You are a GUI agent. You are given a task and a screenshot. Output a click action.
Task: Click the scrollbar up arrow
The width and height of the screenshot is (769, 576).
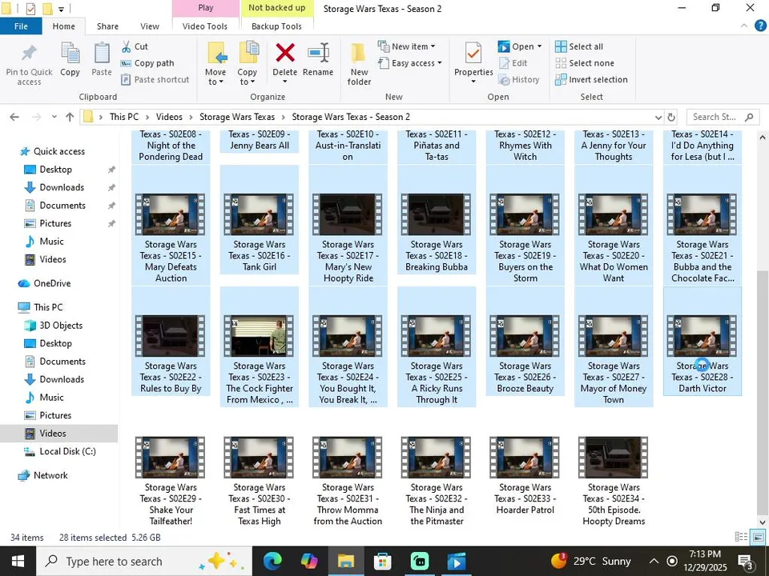point(763,138)
